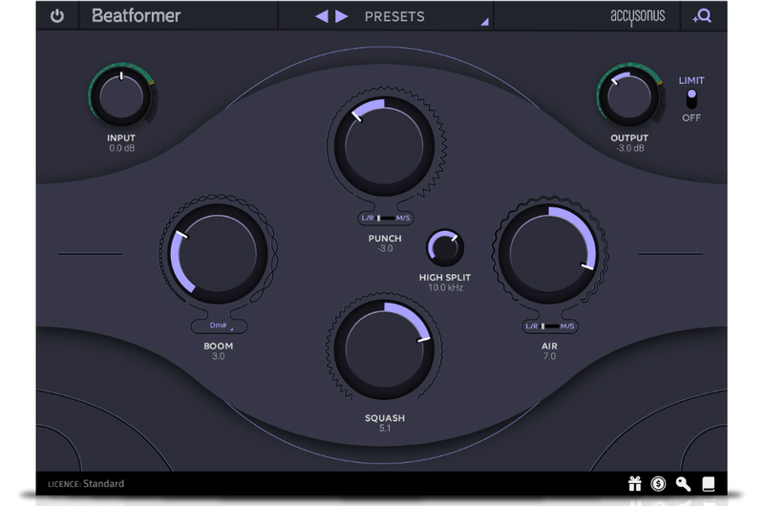The image size is (764, 506).
Task: Open the PRESETS dropdown menu
Action: click(x=394, y=16)
